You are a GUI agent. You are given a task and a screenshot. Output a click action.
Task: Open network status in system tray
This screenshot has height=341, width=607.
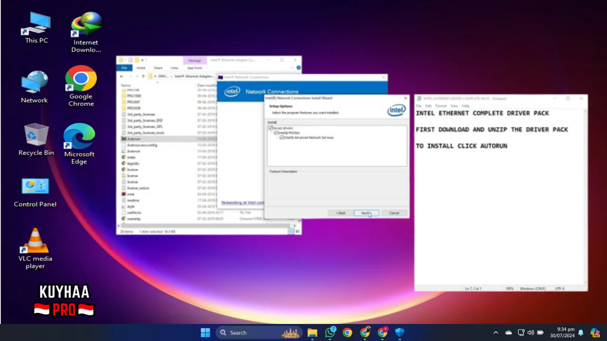pos(521,332)
